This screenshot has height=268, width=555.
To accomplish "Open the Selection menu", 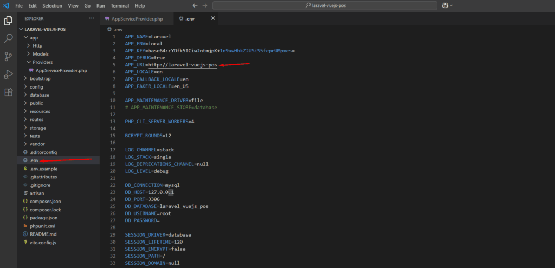I will point(52,5).
